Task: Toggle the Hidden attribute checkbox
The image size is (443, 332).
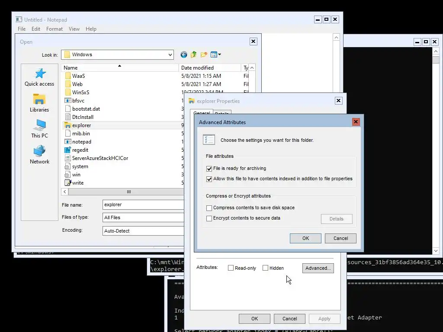Action: coord(265,268)
